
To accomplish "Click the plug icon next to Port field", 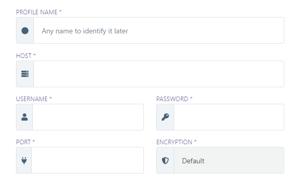I will pyautogui.click(x=24, y=160).
